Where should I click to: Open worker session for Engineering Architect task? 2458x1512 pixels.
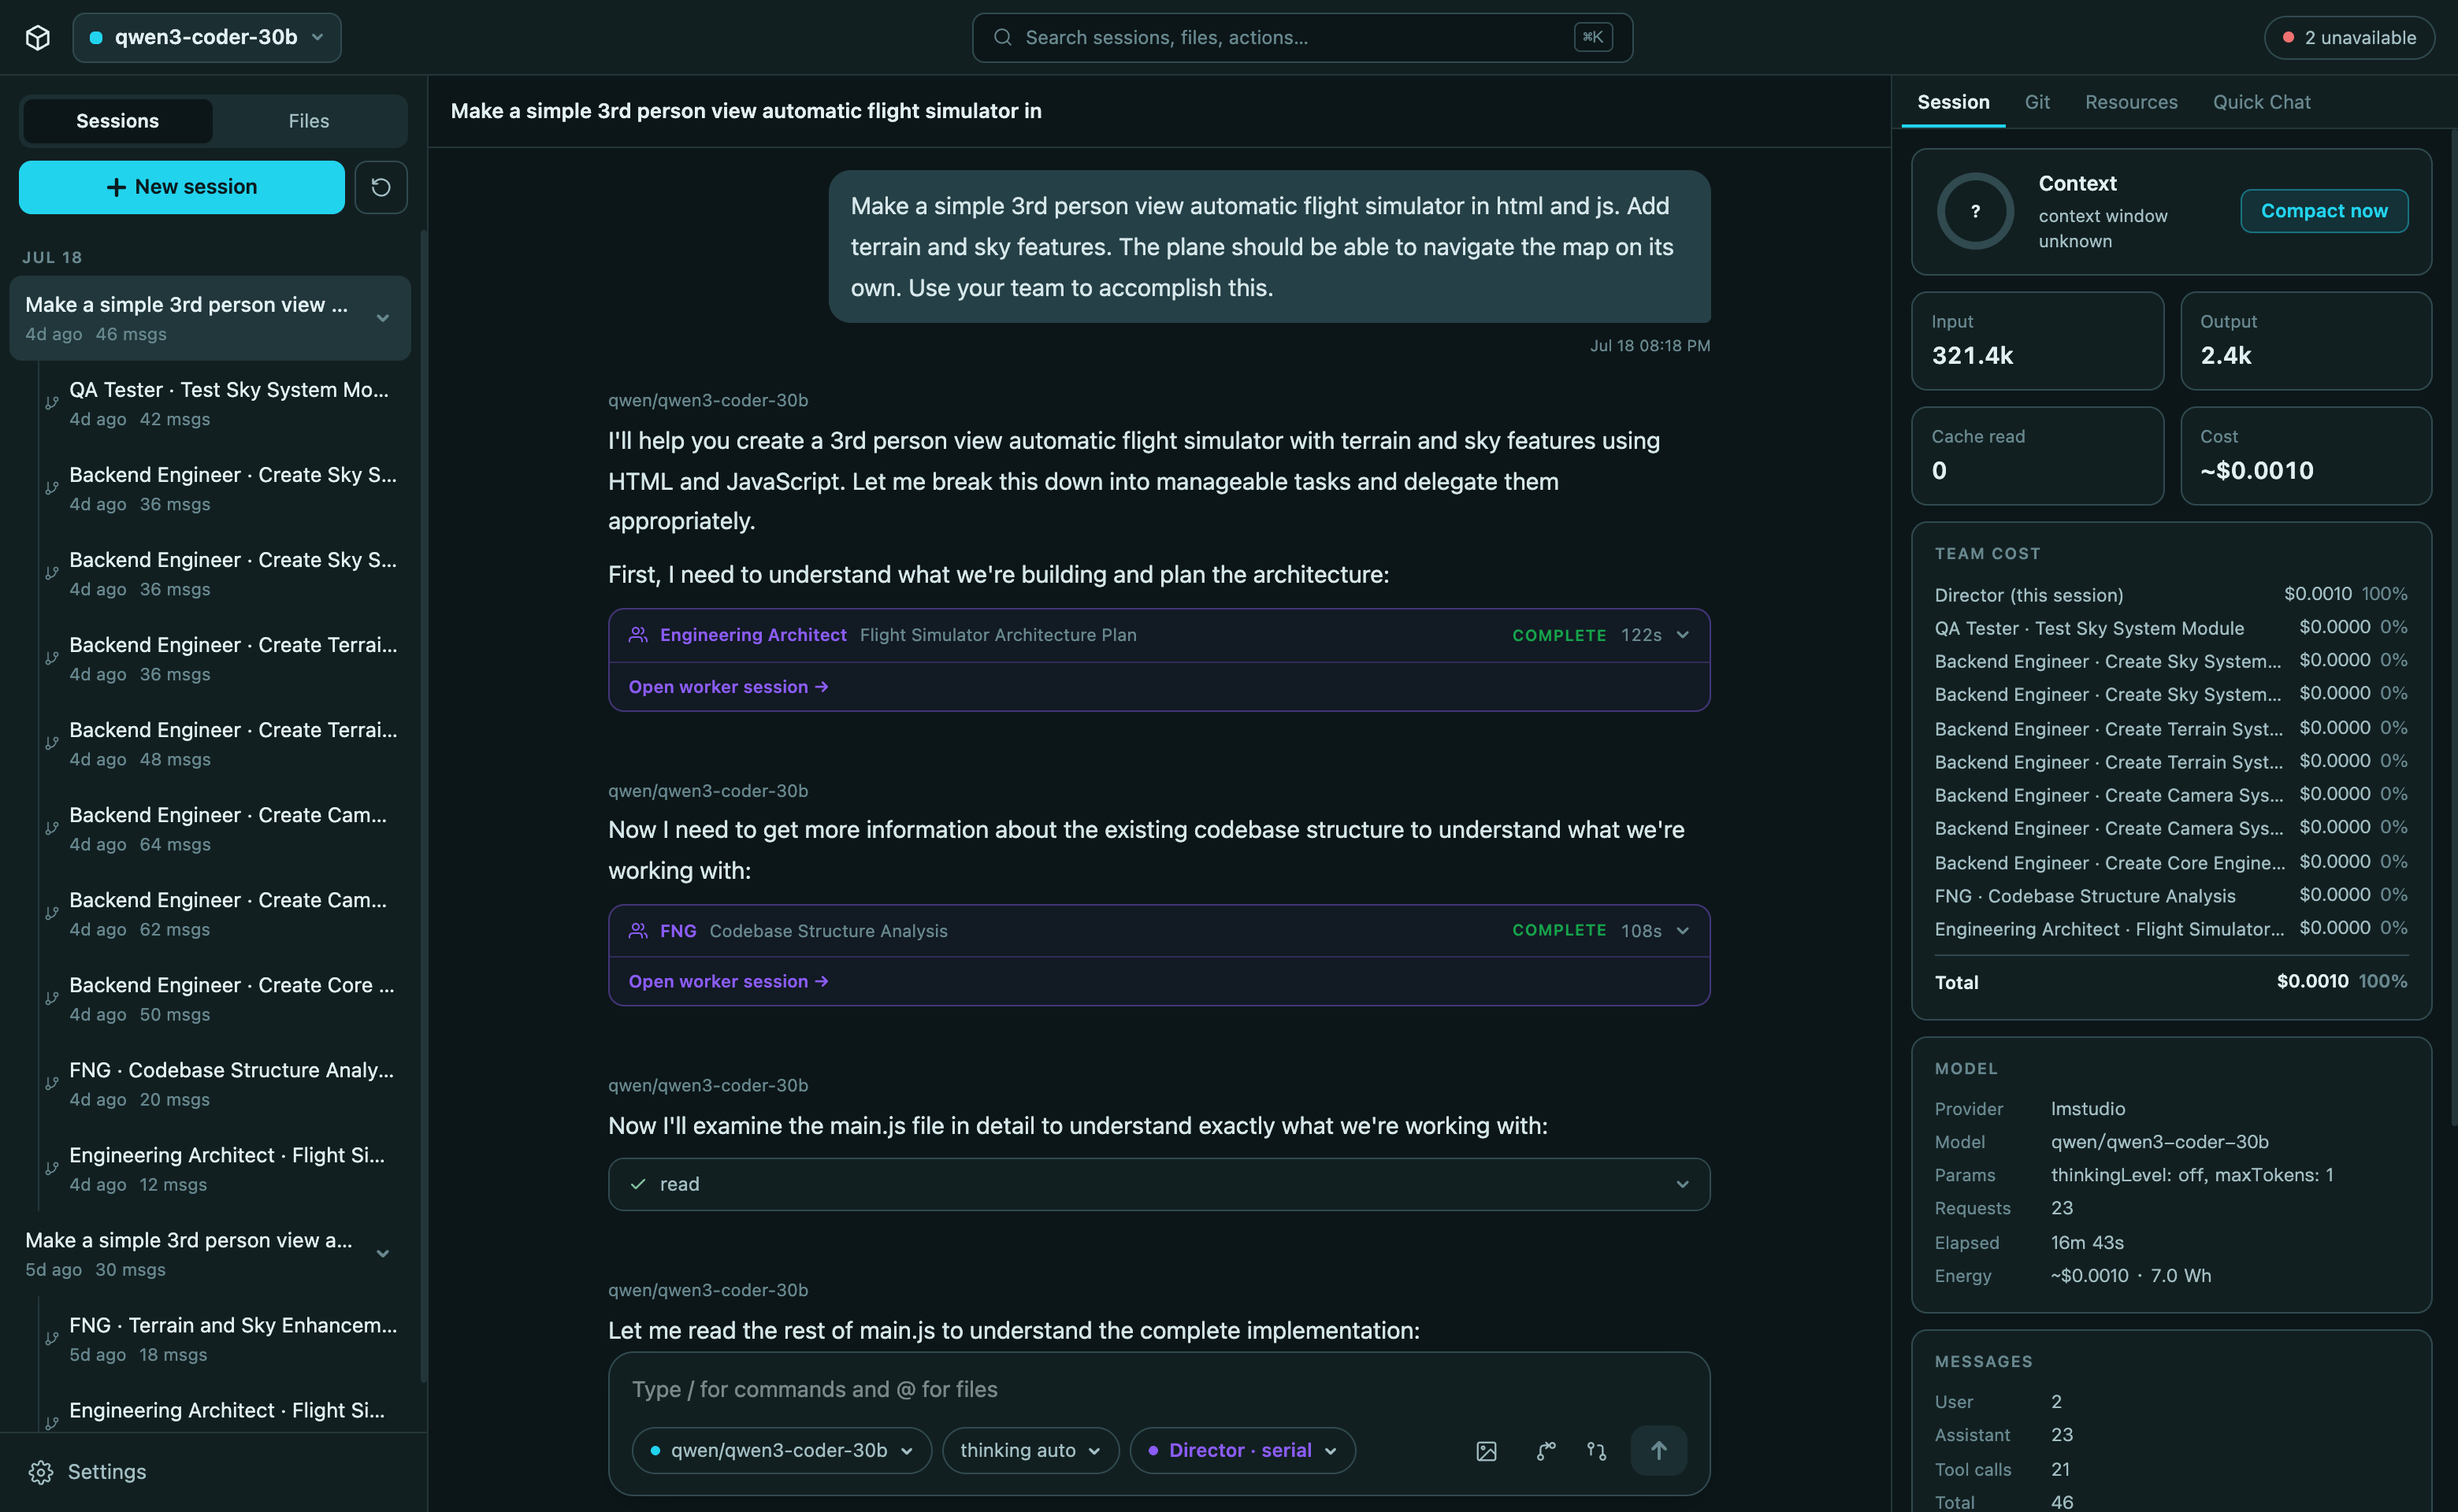coord(727,687)
